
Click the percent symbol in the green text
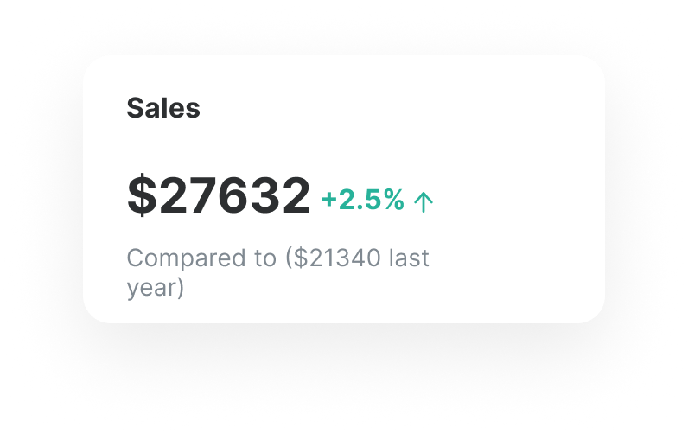point(394,201)
